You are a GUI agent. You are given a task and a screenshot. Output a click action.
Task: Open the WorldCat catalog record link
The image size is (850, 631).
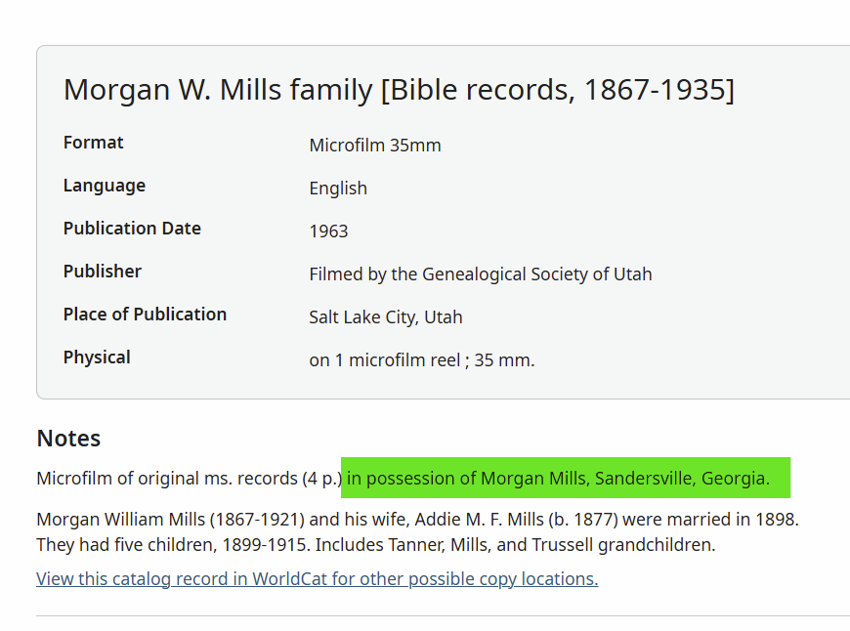pyautogui.click(x=318, y=579)
